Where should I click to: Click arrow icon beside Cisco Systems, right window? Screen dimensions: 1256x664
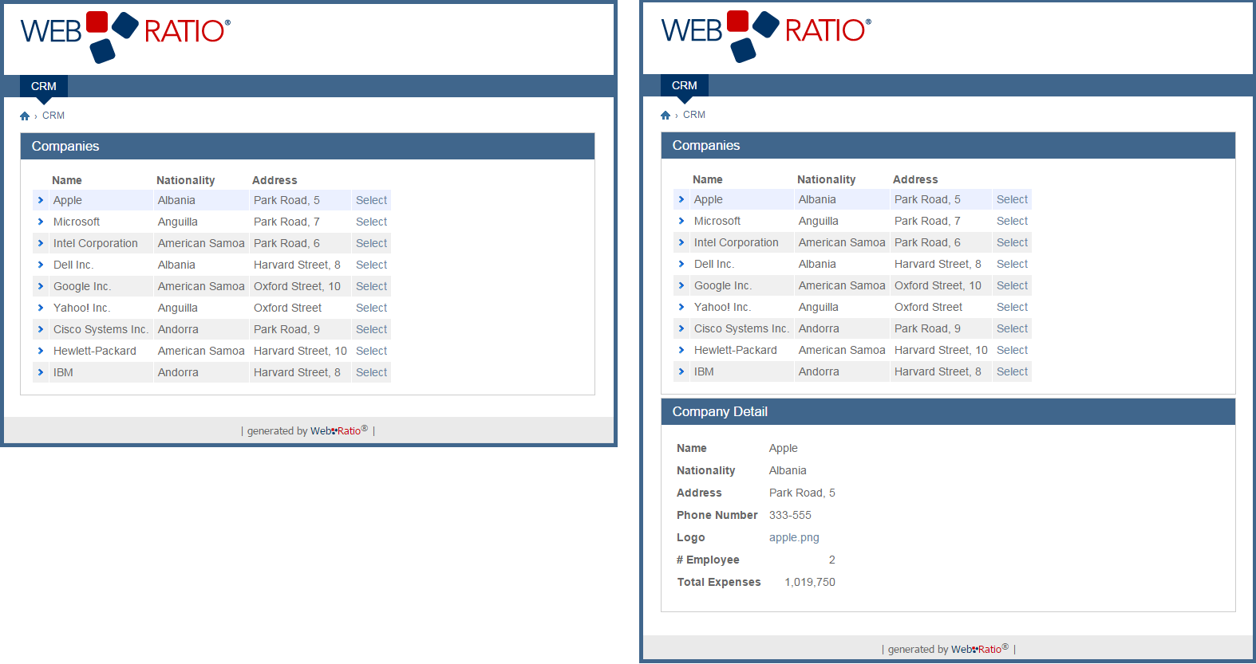681,328
